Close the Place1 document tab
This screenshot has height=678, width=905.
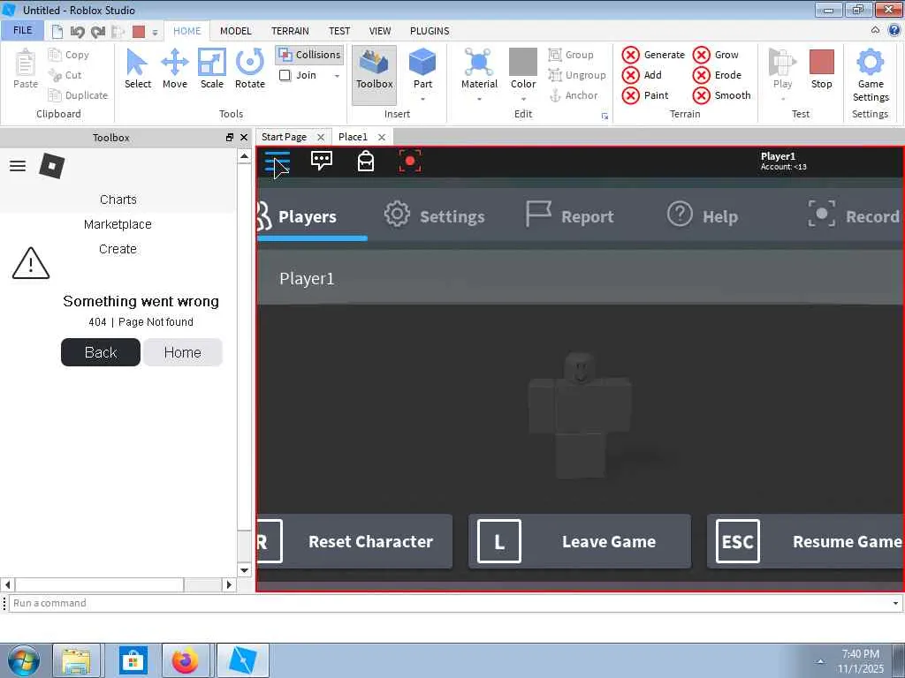pyautogui.click(x=382, y=137)
